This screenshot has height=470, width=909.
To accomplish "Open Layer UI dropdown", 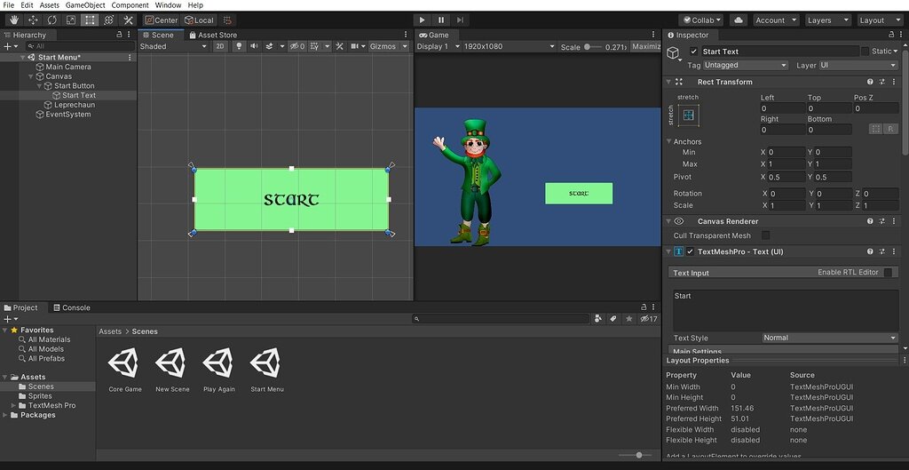I will pos(858,65).
